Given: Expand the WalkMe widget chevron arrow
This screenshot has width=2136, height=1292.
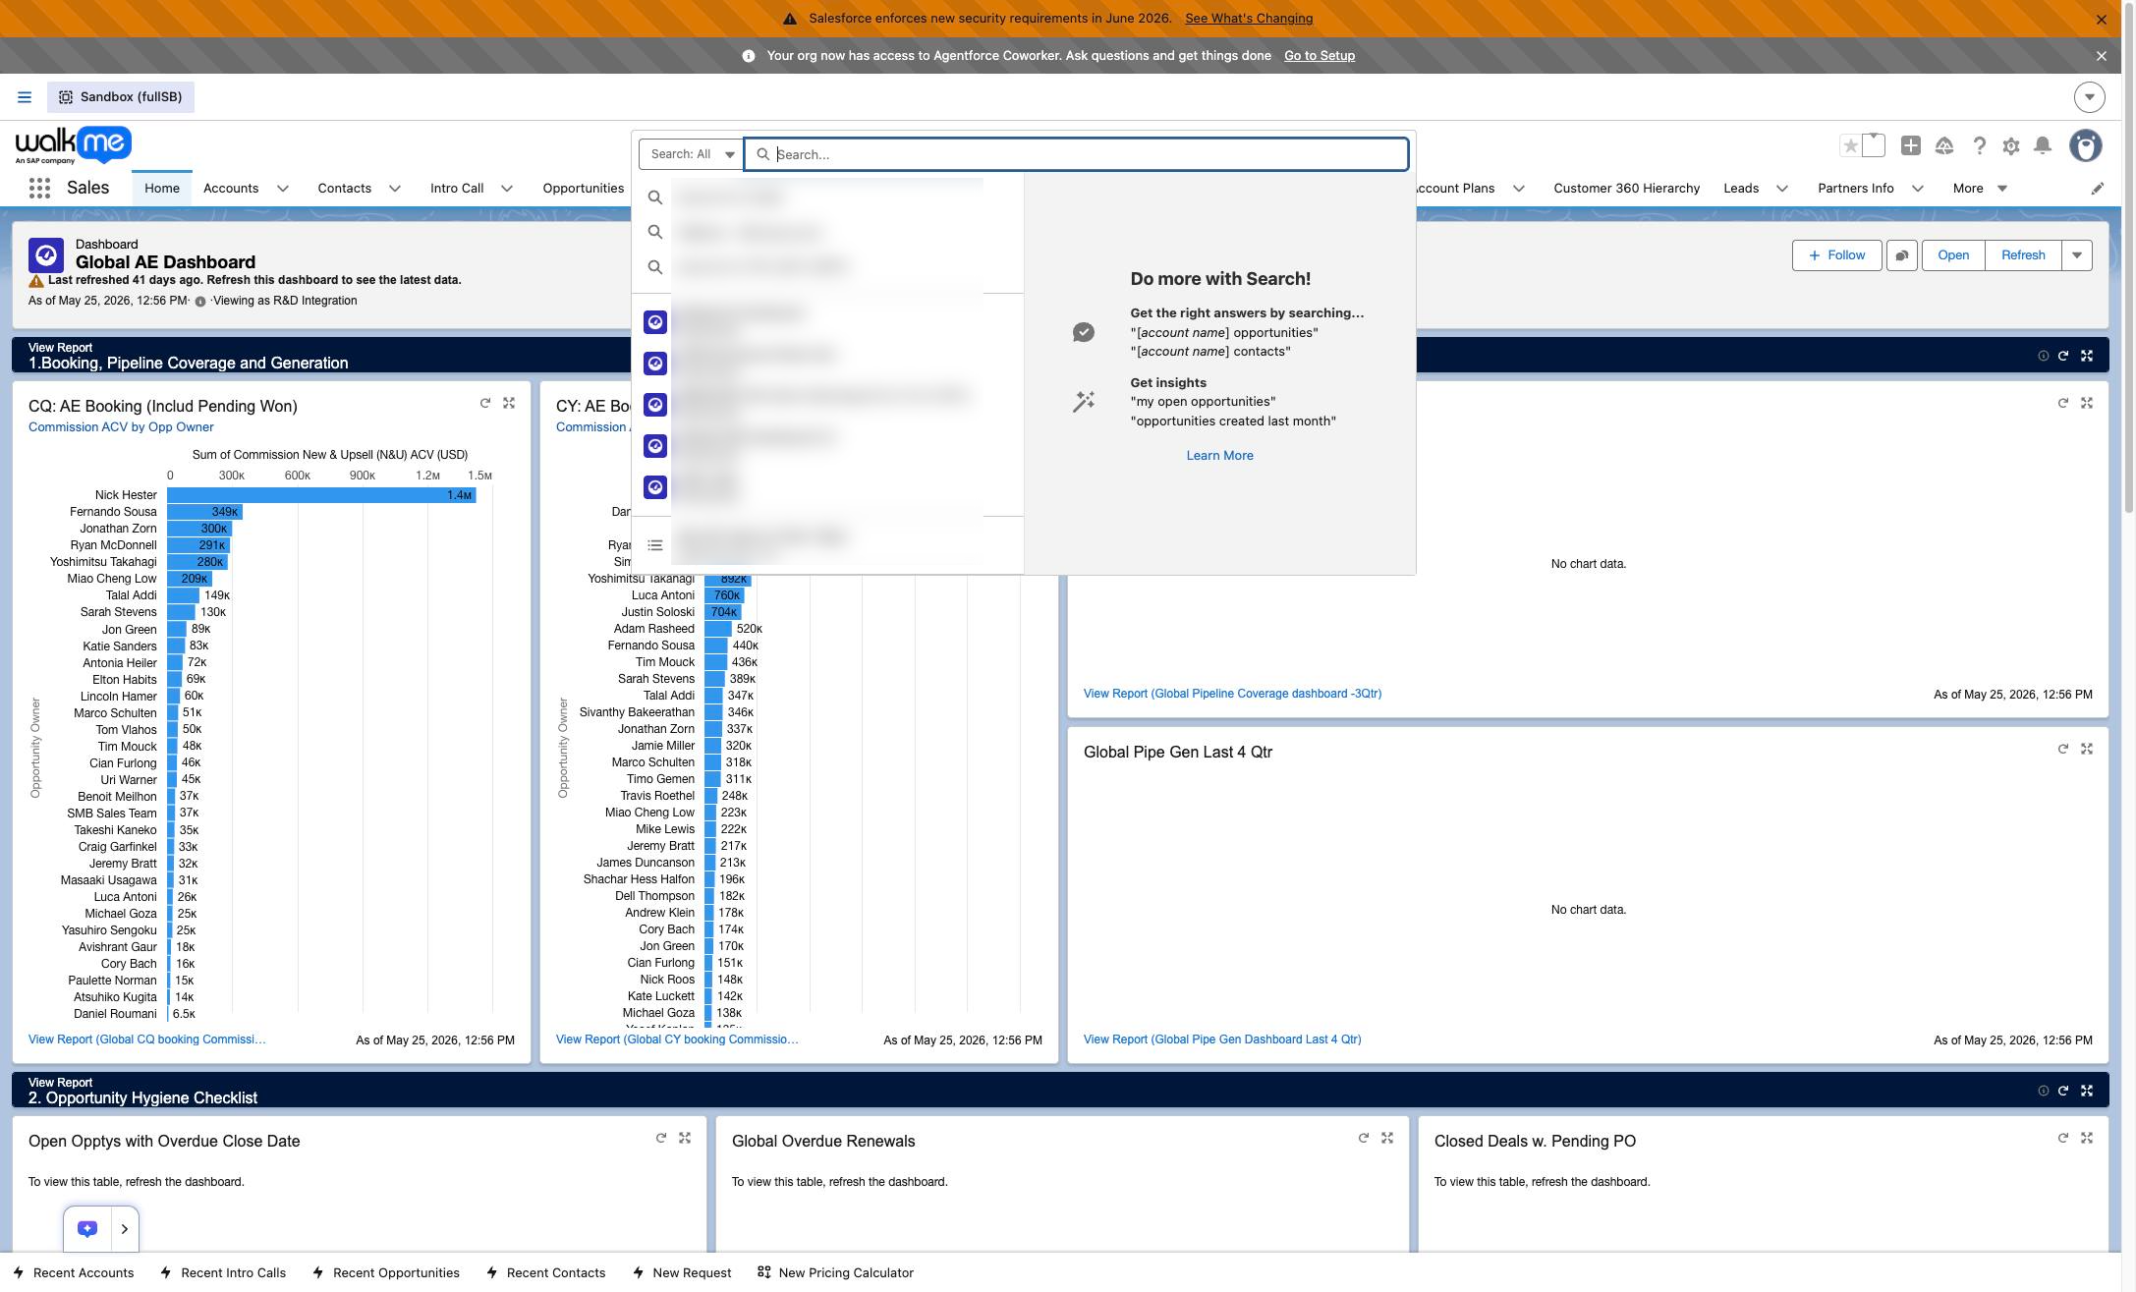Looking at the screenshot, I should pyautogui.click(x=125, y=1229).
